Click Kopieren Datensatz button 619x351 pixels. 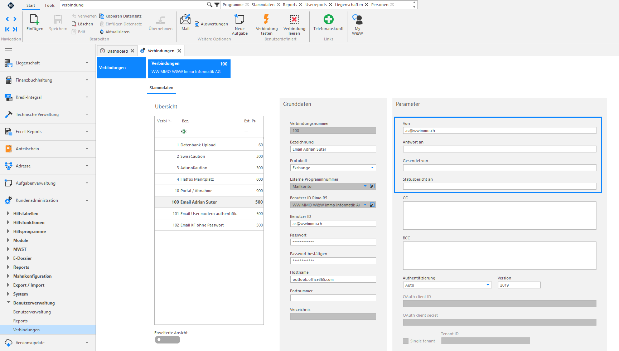click(x=120, y=16)
